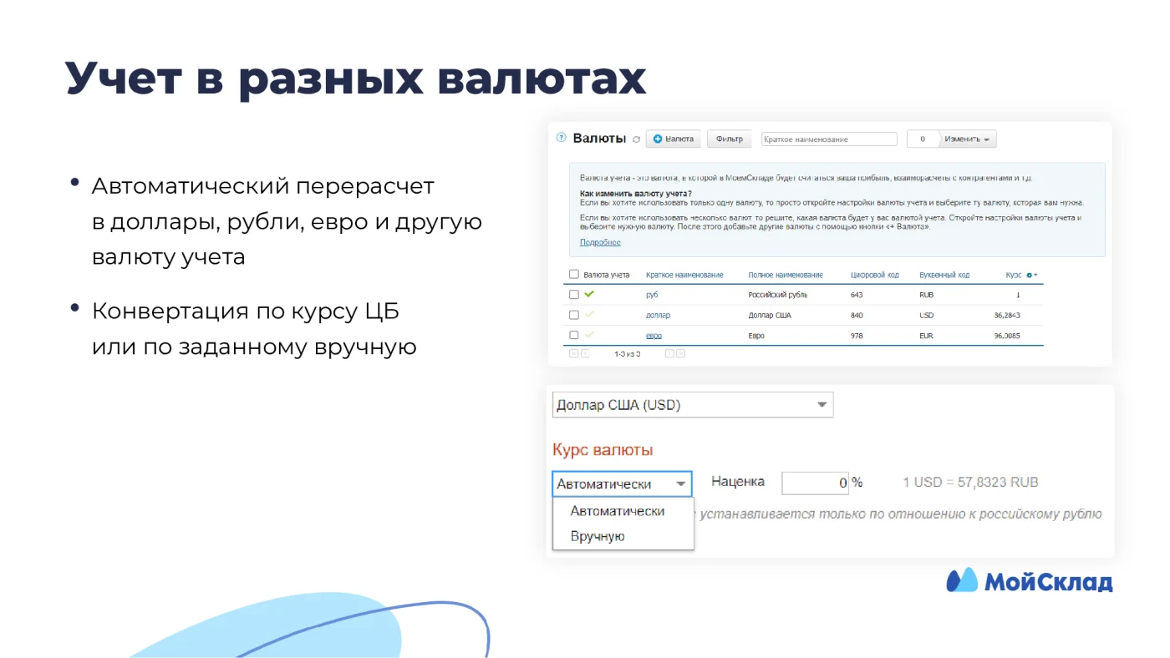Click the plus Валюта add button

pyautogui.click(x=674, y=139)
